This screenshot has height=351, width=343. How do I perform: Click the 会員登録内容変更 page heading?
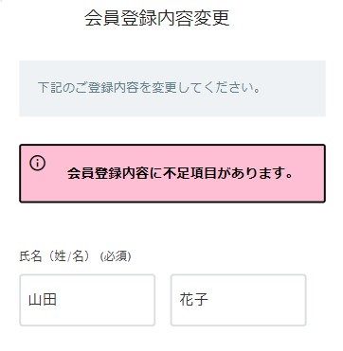point(157,18)
